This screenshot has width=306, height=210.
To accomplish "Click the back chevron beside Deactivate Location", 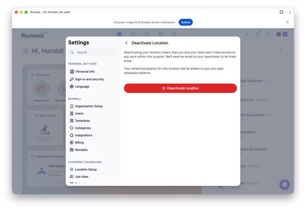I will 126,43.
